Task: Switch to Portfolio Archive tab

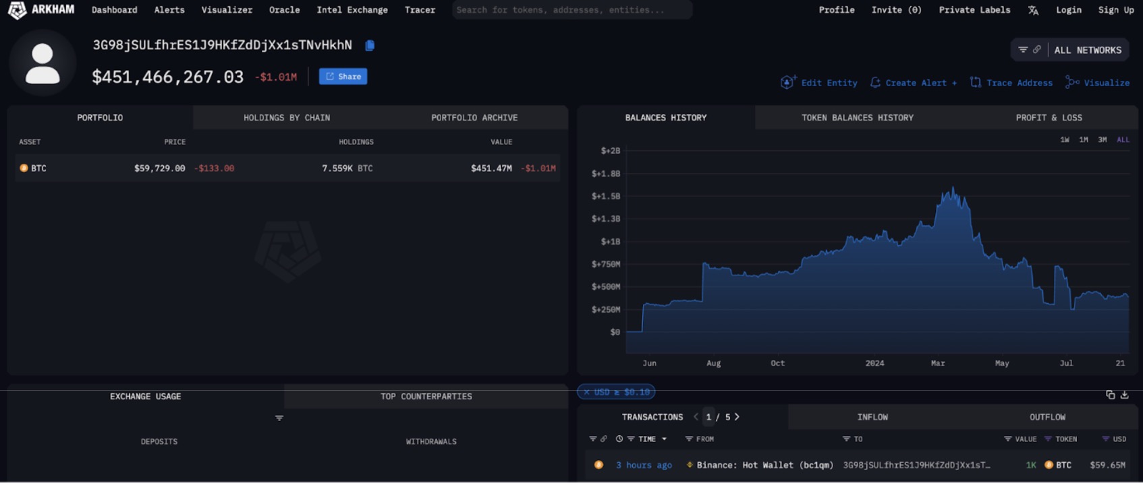Action: 474,117
